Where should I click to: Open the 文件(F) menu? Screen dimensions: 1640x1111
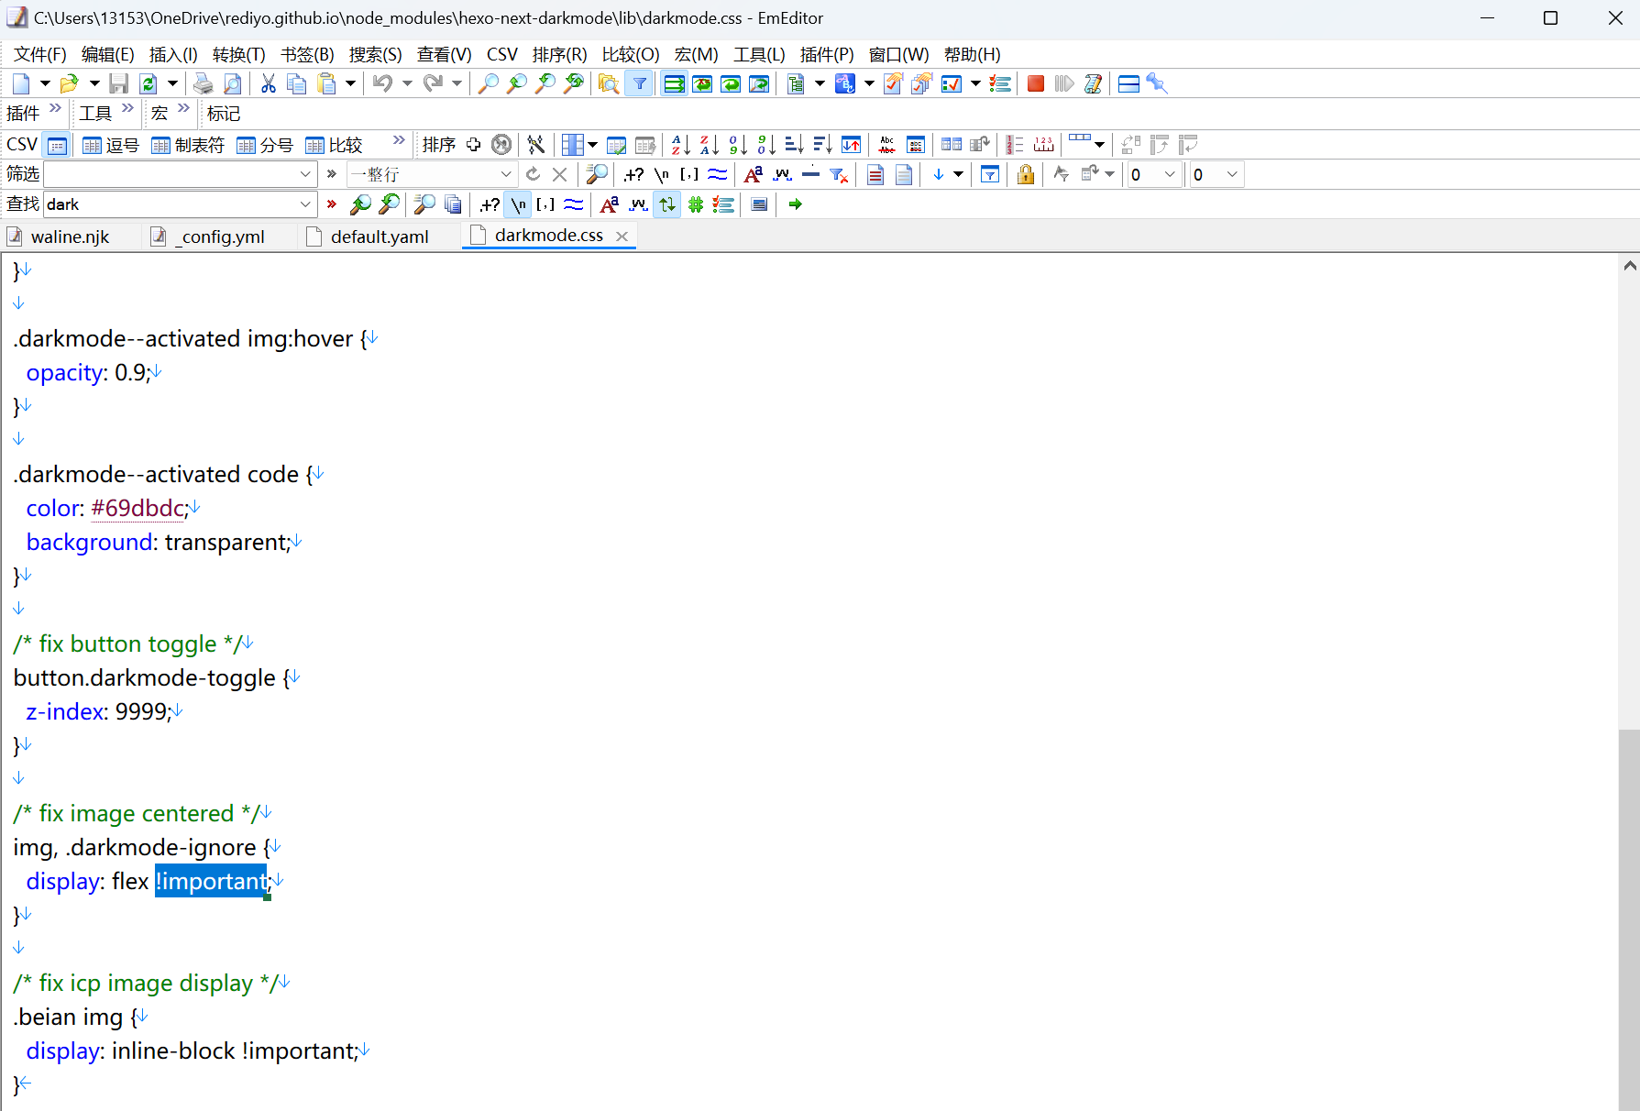40,54
